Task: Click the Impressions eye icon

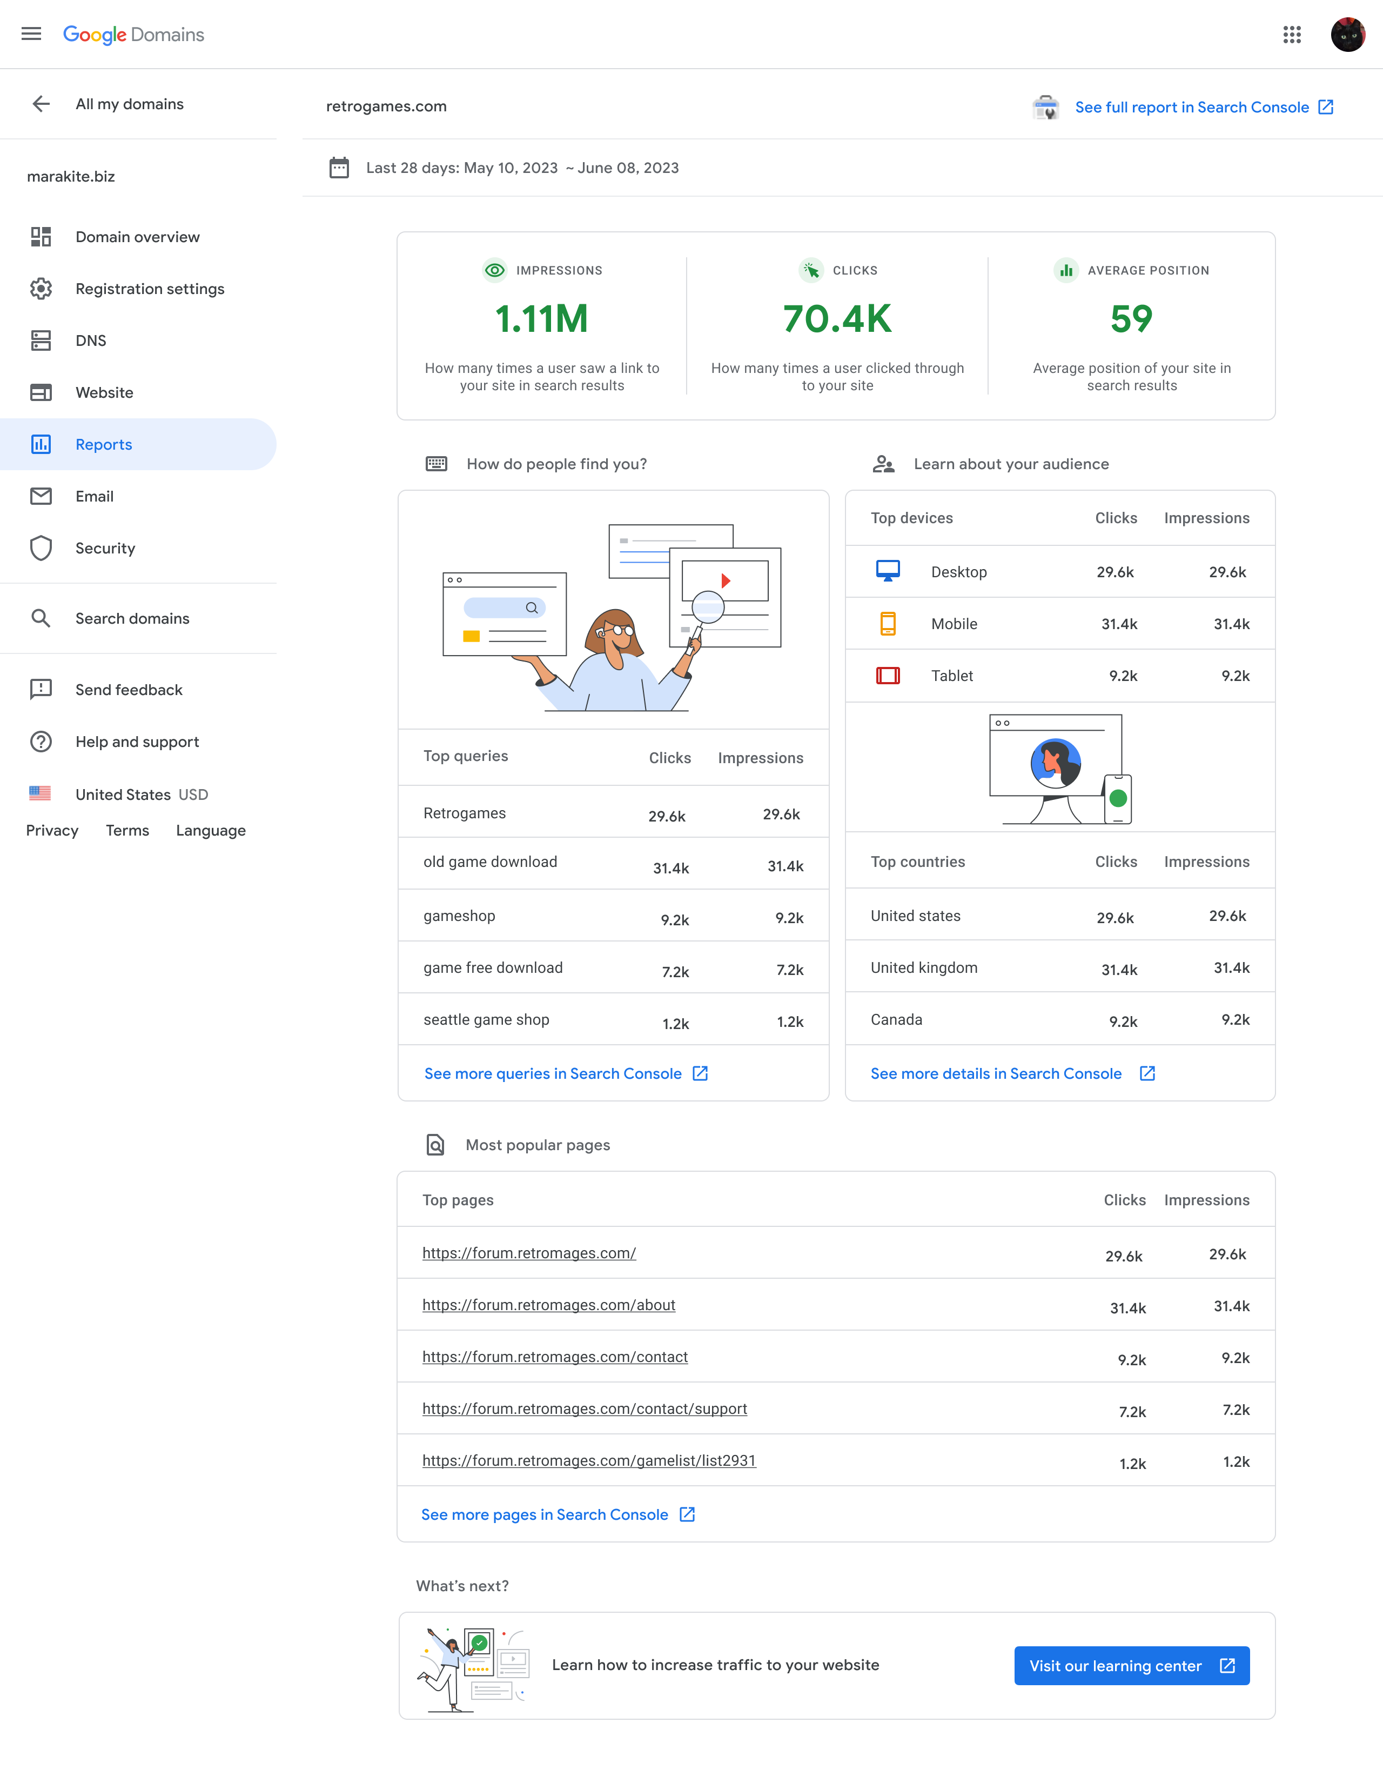Action: tap(494, 270)
